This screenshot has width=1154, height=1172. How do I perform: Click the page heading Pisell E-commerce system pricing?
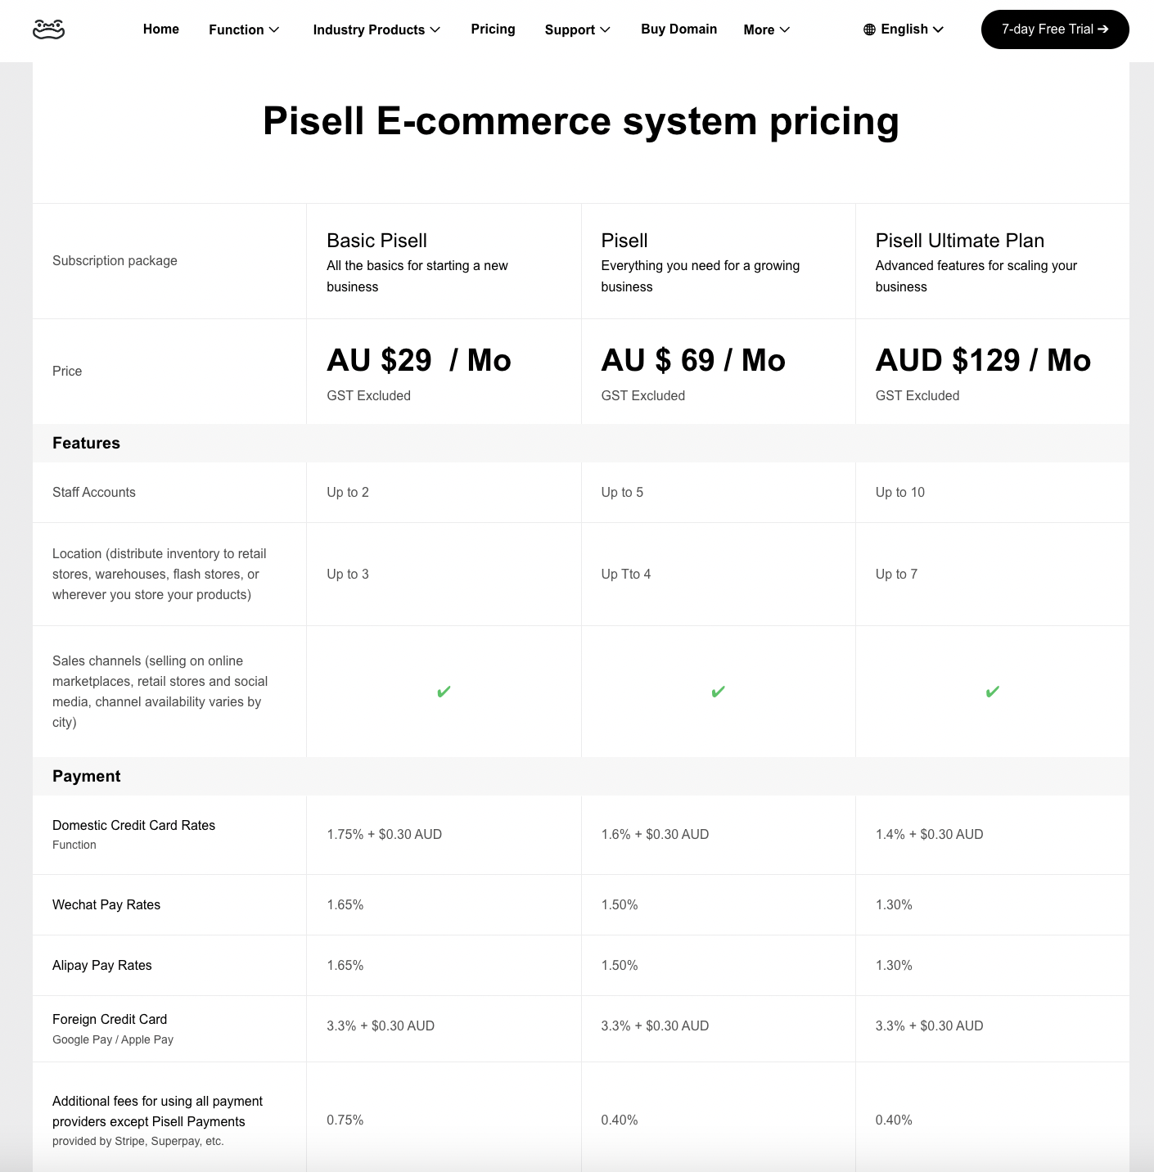click(581, 121)
